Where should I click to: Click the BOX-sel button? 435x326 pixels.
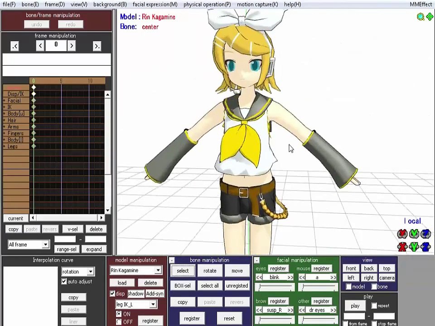click(183, 286)
